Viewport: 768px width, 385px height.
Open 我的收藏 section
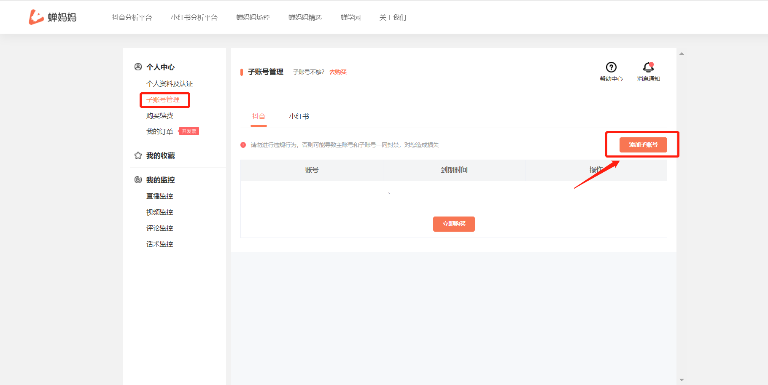click(161, 155)
